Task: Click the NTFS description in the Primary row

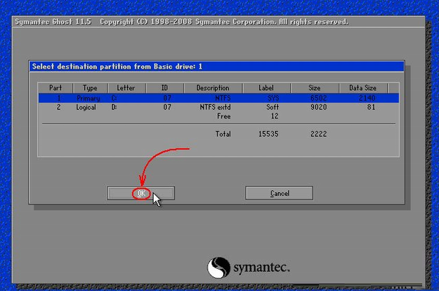Action: (223, 98)
